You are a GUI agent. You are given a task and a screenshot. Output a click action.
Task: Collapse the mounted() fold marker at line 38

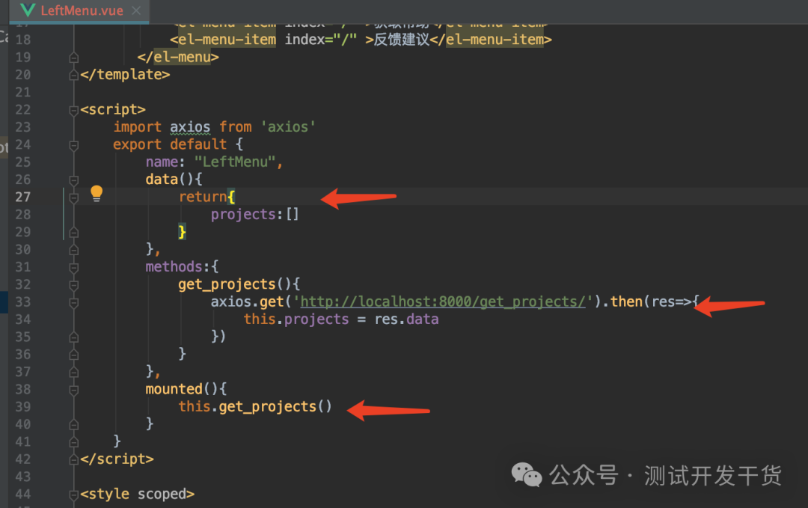(x=73, y=390)
